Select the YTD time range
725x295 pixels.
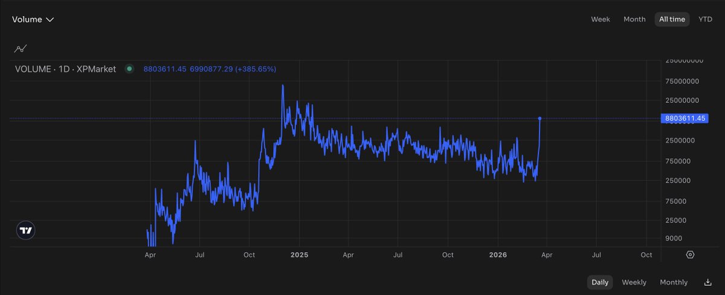tap(705, 19)
